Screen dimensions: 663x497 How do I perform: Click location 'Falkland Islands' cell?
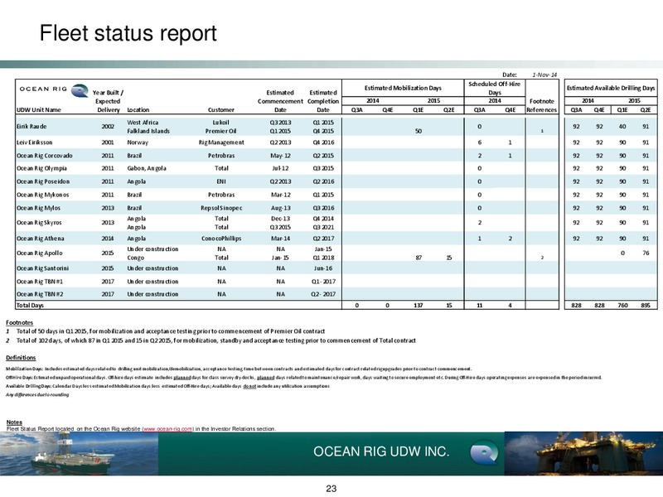(x=148, y=131)
